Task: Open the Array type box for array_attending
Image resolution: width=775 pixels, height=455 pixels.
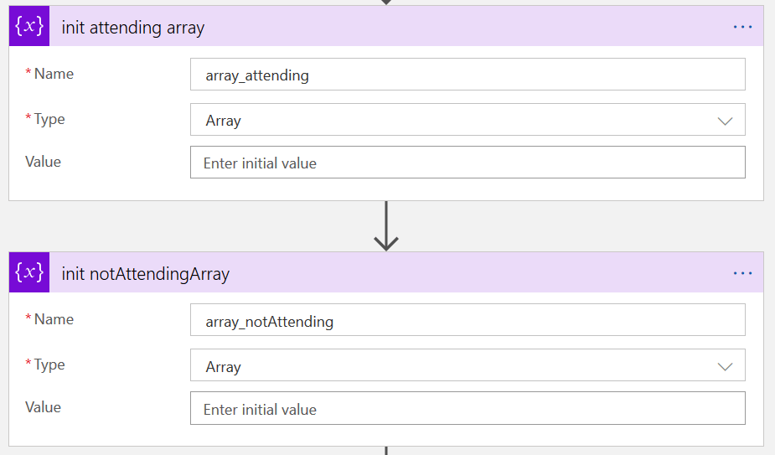Action: point(452,120)
